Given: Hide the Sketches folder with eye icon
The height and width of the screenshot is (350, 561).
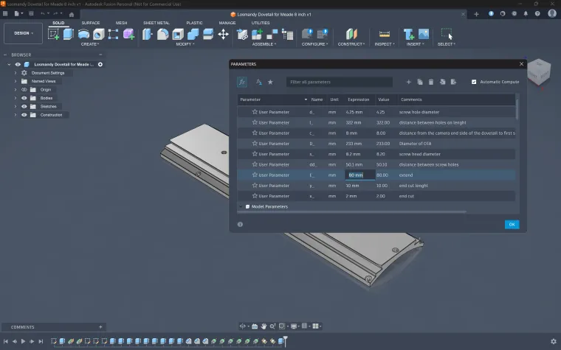Looking at the screenshot, I should [x=24, y=106].
